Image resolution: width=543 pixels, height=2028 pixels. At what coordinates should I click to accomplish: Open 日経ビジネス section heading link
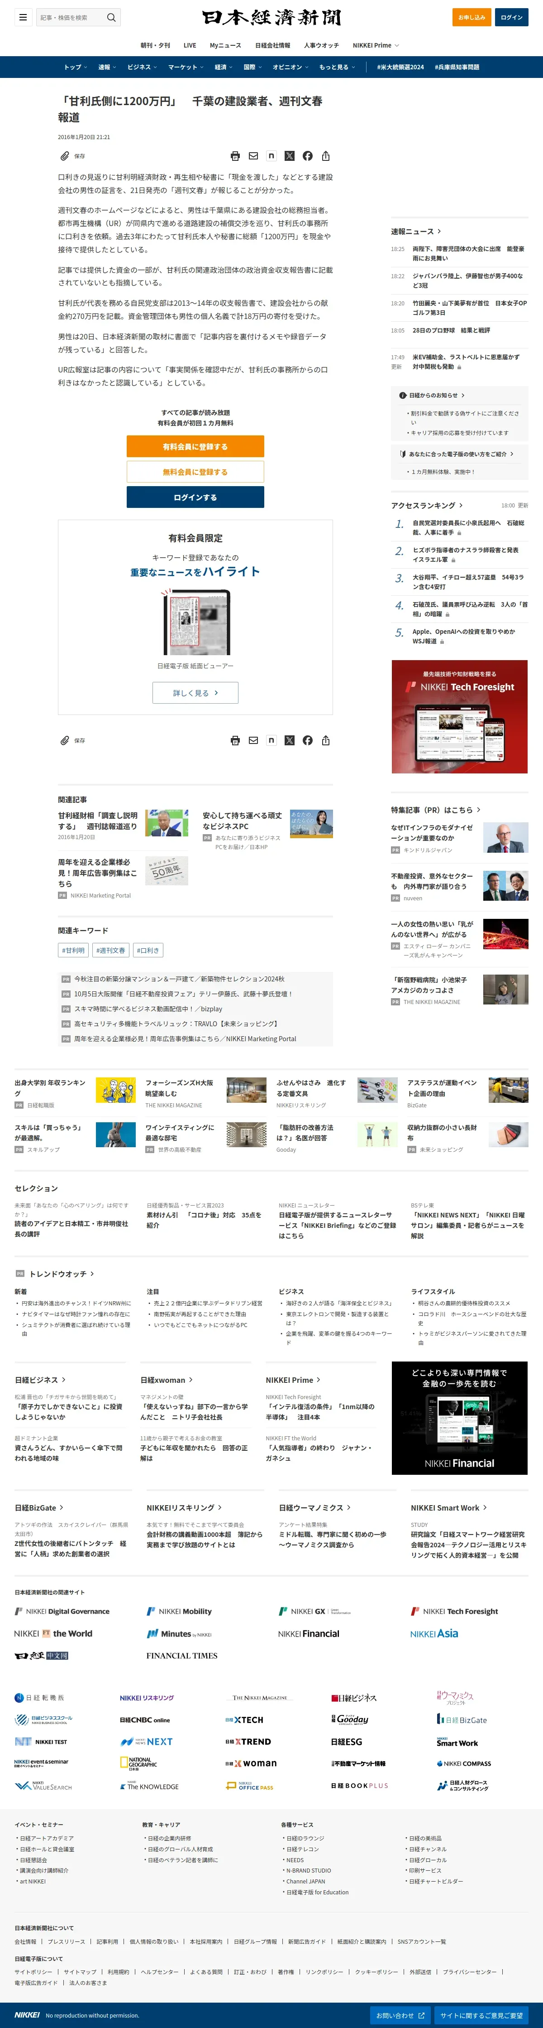(x=40, y=1380)
